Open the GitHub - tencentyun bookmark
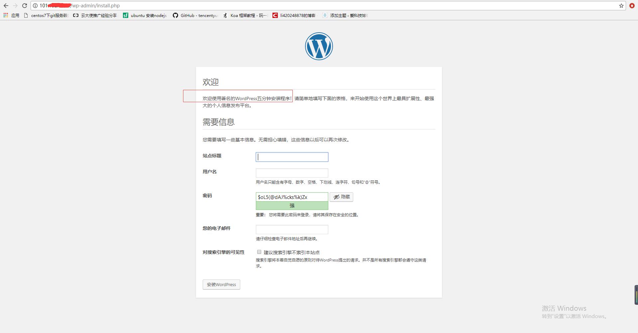Image resolution: width=638 pixels, height=333 pixels. (195, 15)
